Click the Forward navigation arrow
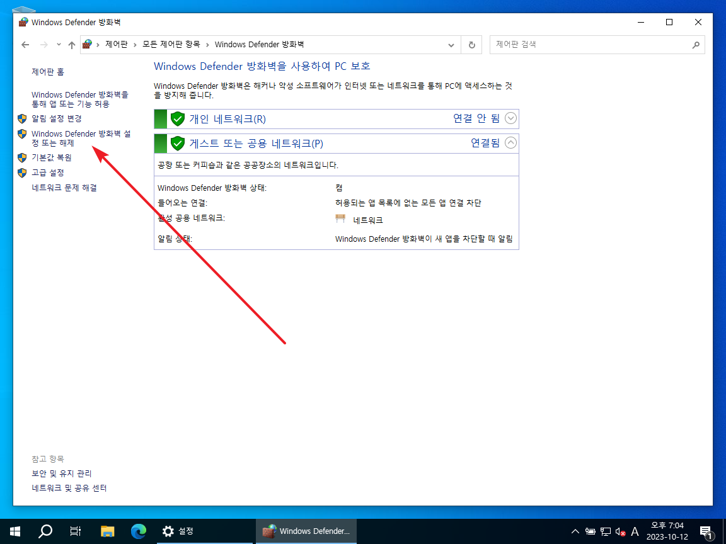Viewport: 726px width, 544px height. tap(44, 45)
